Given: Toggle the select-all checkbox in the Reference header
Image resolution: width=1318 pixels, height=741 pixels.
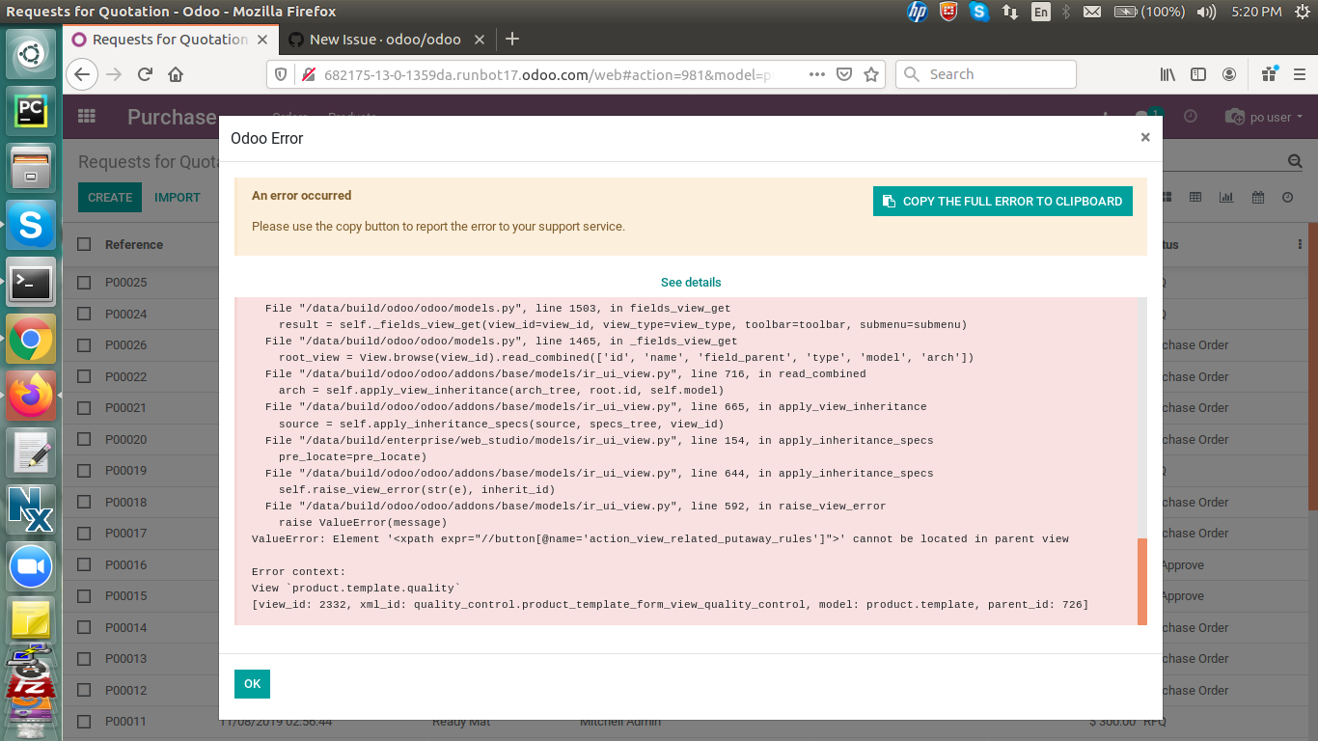Looking at the screenshot, I should (x=84, y=244).
